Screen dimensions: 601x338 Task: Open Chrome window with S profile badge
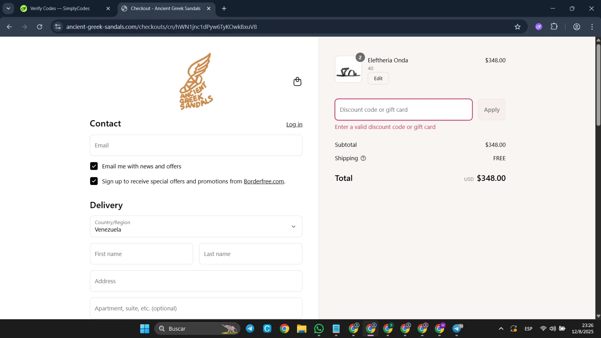[388, 329]
